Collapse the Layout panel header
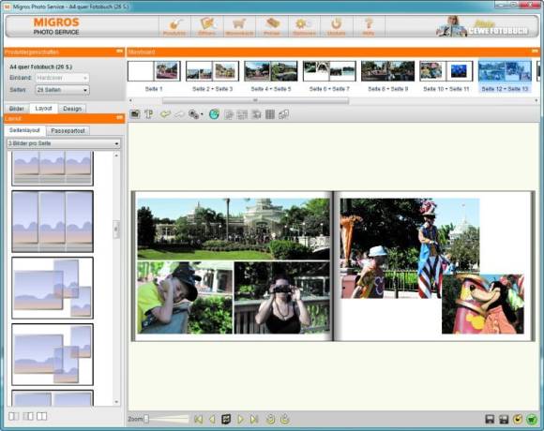The height and width of the screenshot is (431, 544). tap(119, 118)
